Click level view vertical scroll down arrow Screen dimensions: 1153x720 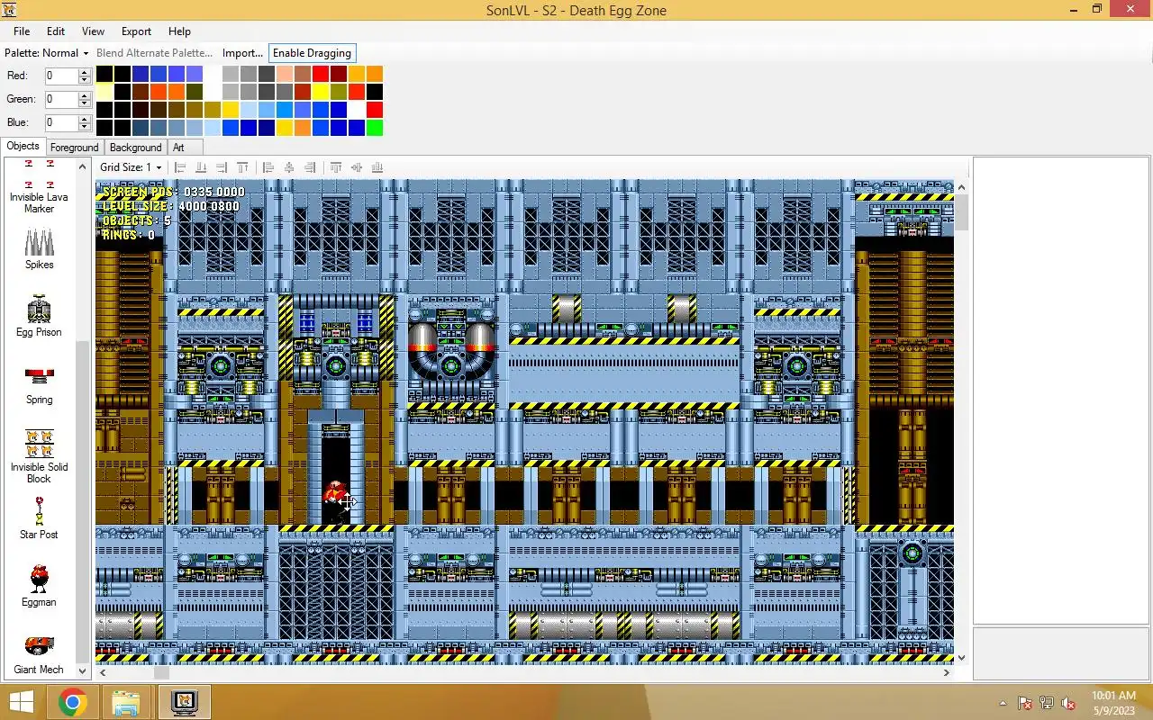click(961, 658)
